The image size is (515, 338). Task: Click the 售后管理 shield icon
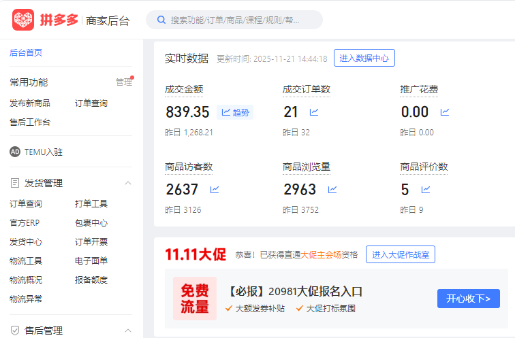point(15,331)
